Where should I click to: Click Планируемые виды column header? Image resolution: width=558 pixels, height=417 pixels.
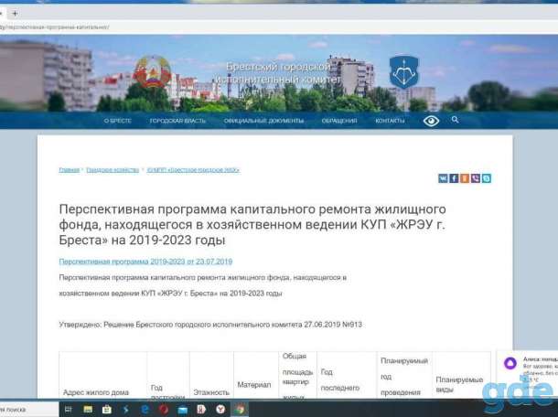(x=459, y=384)
